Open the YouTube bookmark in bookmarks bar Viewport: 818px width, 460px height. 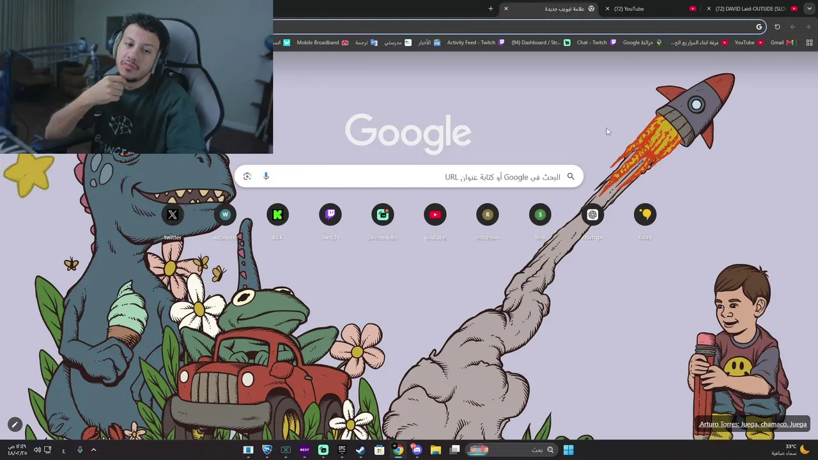coord(749,43)
